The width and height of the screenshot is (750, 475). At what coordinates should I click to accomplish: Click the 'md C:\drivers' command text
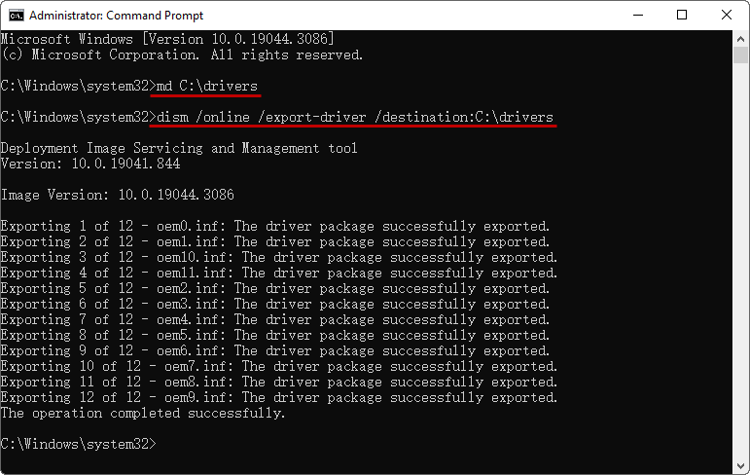tap(207, 87)
